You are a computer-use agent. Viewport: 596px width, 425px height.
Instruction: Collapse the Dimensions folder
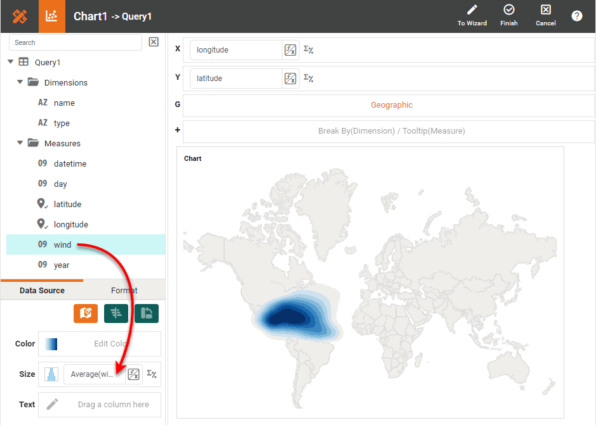(x=20, y=82)
